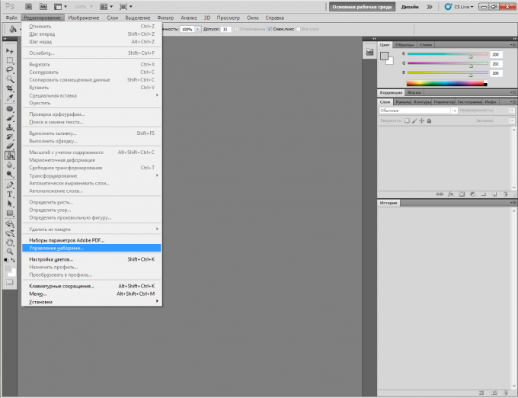Select the Zoom magnifier tool
The width and height of the screenshot is (518, 398).
pyautogui.click(x=10, y=251)
